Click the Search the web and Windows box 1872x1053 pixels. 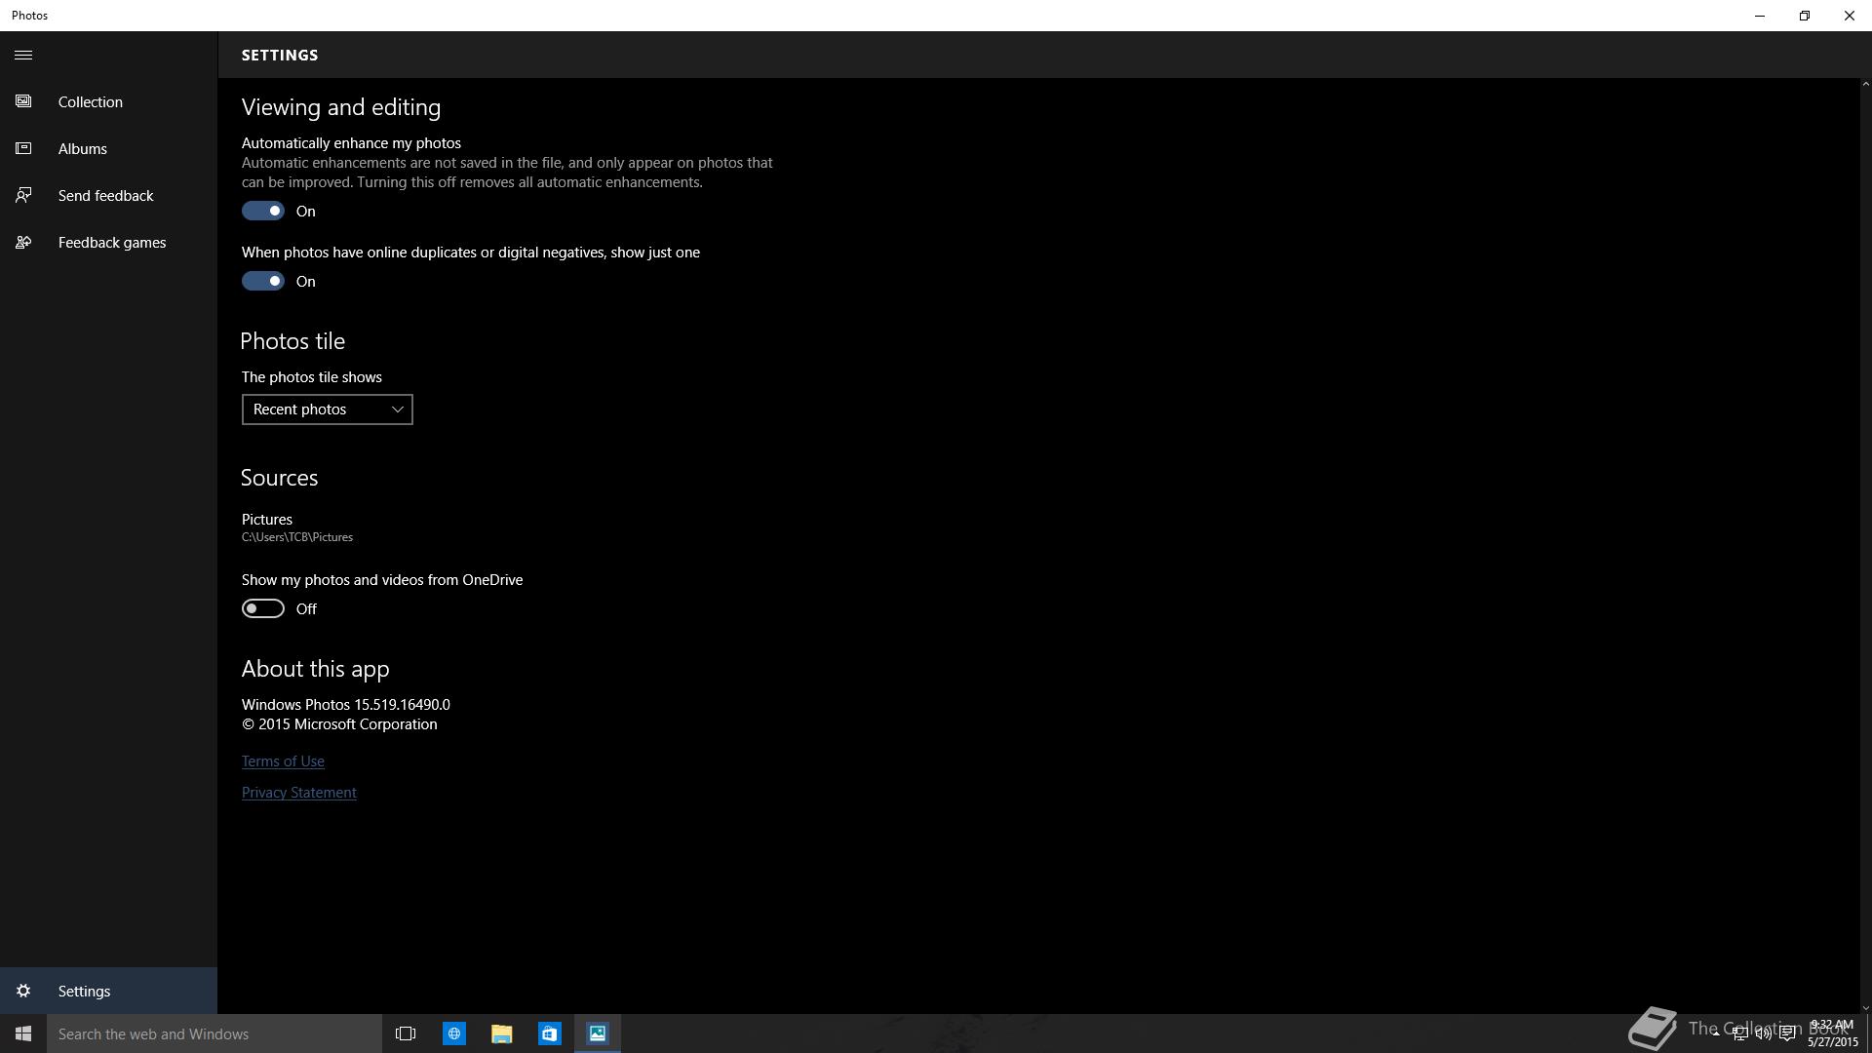(x=214, y=1033)
